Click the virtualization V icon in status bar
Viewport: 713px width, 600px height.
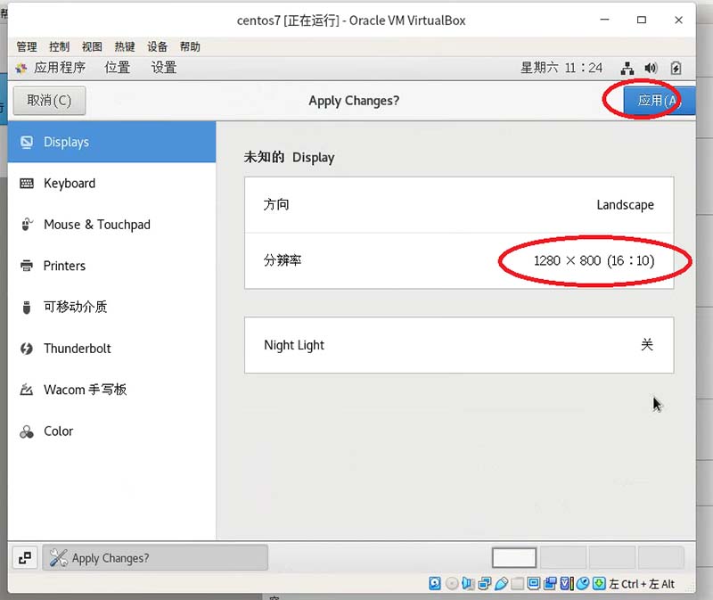pos(567,584)
